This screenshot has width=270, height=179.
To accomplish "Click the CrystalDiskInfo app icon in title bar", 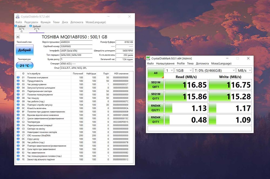I will tap(18, 16).
